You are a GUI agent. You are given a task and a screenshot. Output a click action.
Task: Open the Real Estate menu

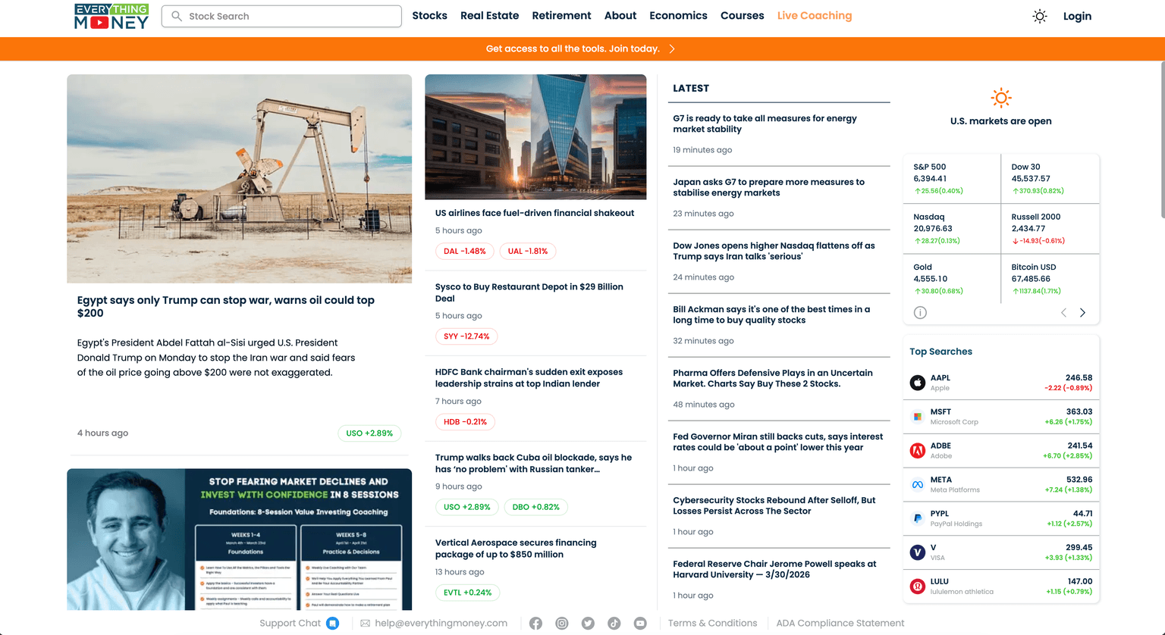pyautogui.click(x=489, y=15)
